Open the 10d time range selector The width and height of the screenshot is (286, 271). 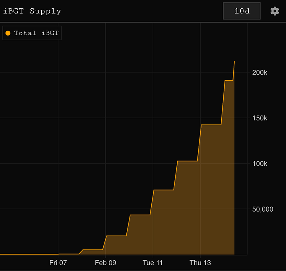point(242,11)
